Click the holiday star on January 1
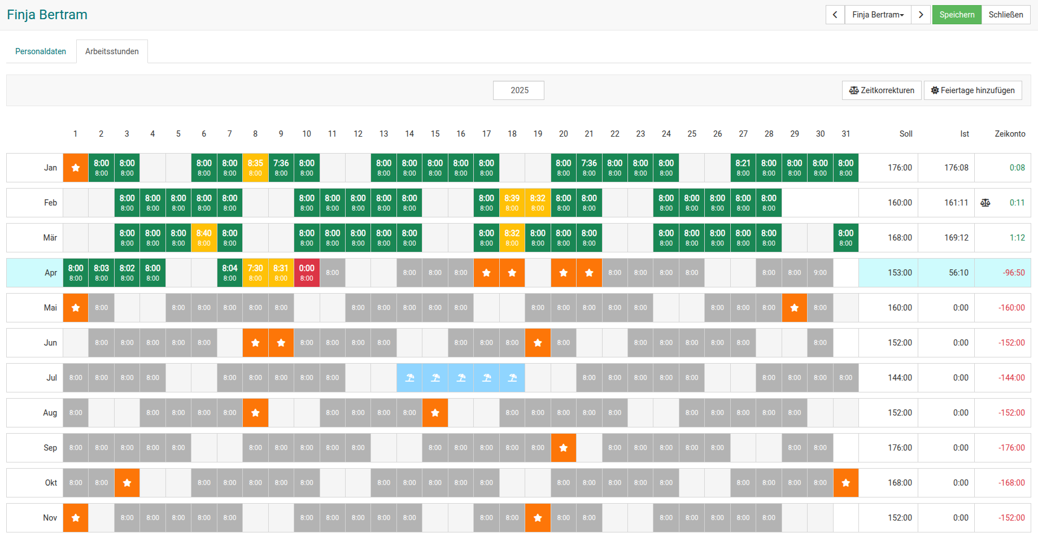The image size is (1038, 537). pos(76,168)
